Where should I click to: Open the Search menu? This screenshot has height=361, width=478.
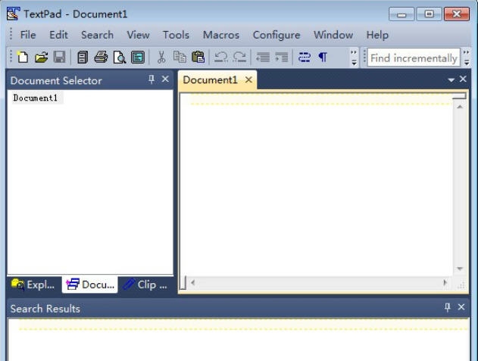click(x=97, y=35)
